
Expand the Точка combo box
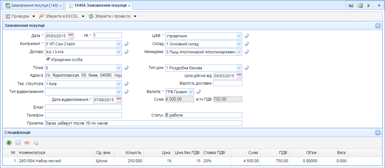click(119, 68)
